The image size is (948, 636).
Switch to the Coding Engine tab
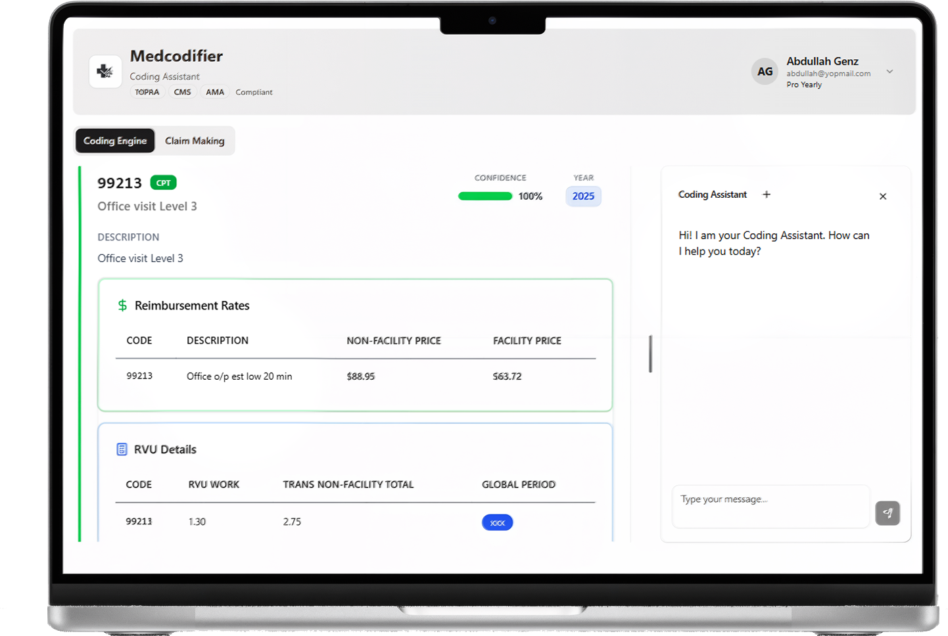coord(115,141)
